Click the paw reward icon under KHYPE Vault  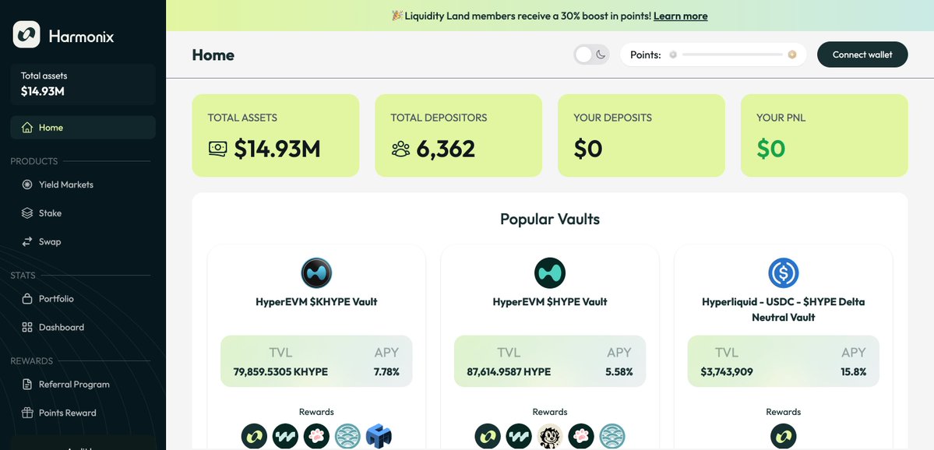[316, 436]
